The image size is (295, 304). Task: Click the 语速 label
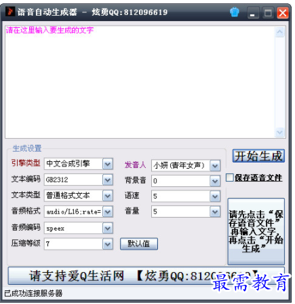pyautogui.click(x=132, y=196)
